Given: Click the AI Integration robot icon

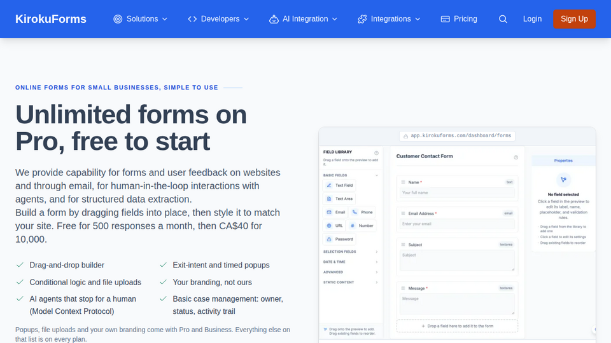Looking at the screenshot, I should (274, 19).
